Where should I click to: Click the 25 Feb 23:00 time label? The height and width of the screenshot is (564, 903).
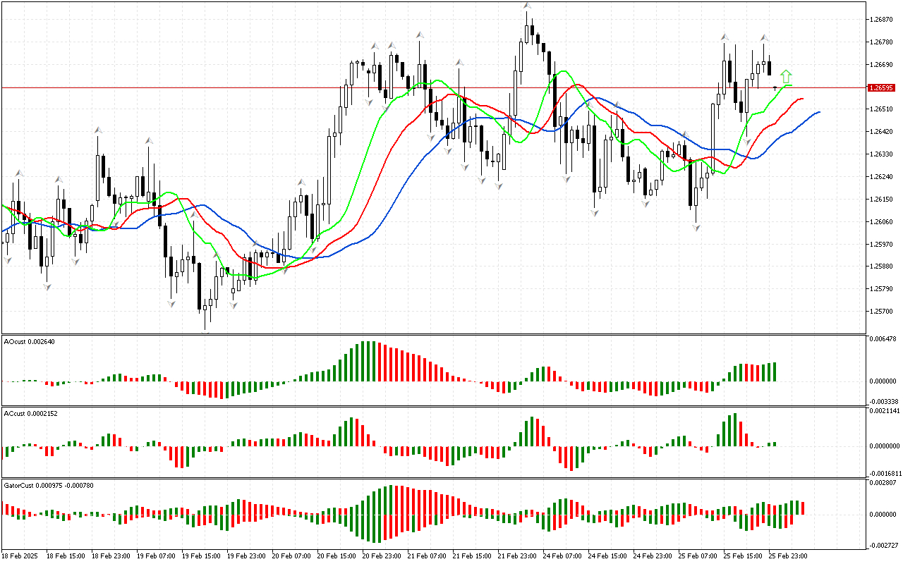pos(788,556)
